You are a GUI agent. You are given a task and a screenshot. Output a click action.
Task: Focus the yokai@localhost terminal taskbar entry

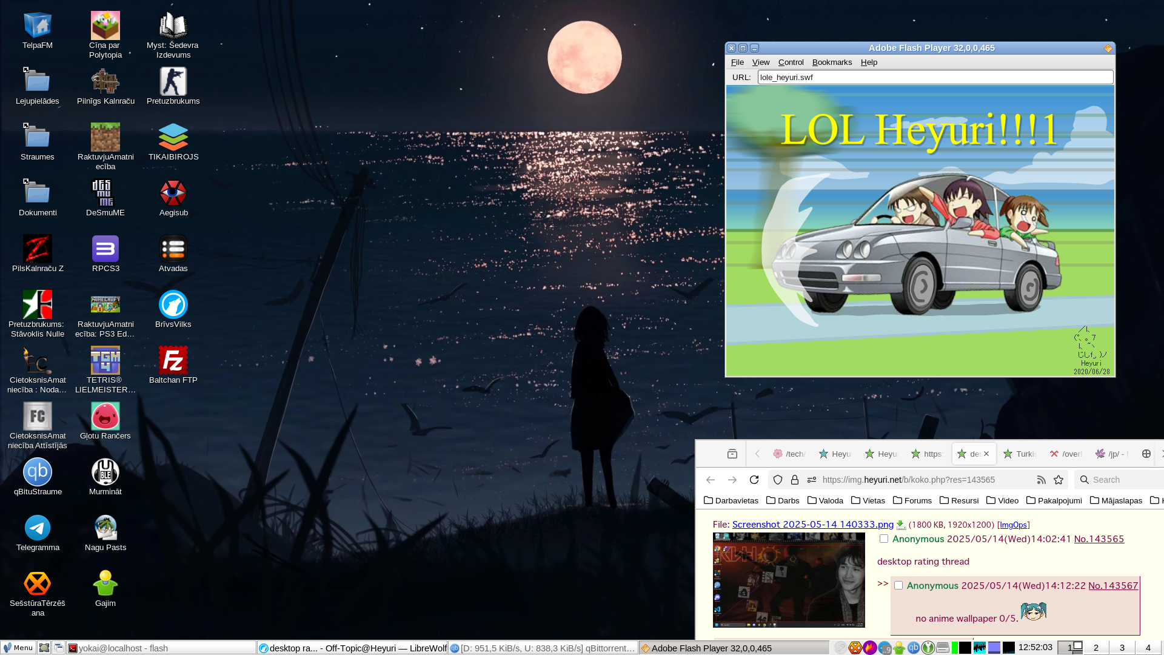pos(161,648)
